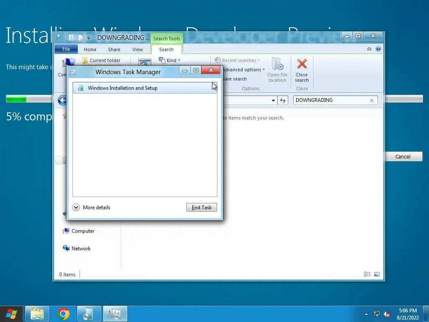Click the Recent searches clock icon
The width and height of the screenshot is (429, 322).
click(217, 60)
